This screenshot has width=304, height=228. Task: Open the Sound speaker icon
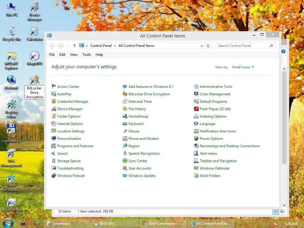(54, 153)
